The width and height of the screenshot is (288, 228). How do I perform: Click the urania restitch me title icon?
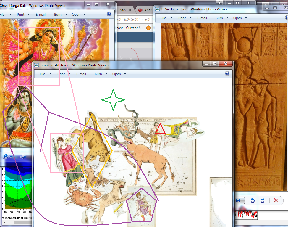(x=37, y=65)
